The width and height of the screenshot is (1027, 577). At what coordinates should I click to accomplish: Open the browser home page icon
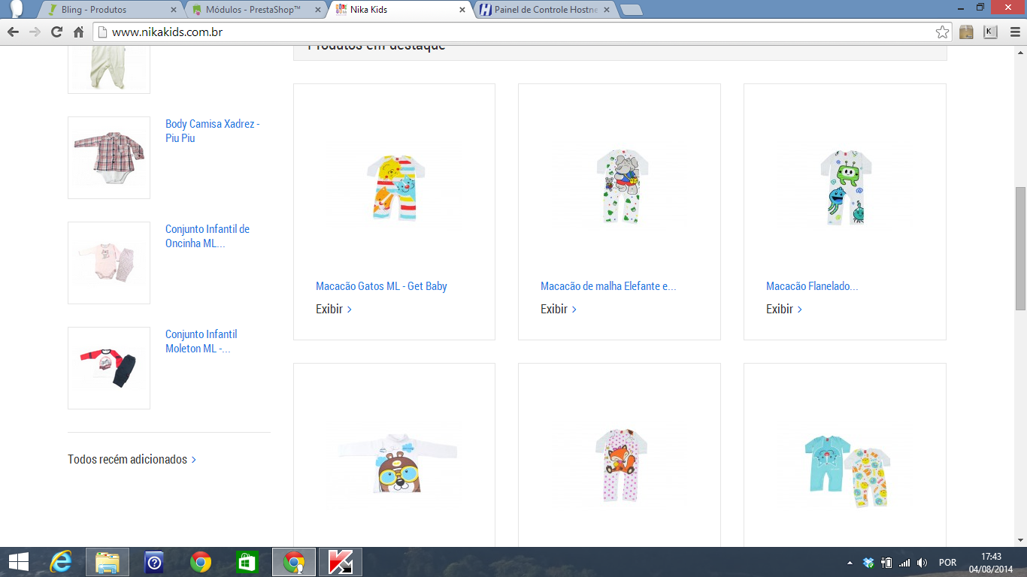click(78, 32)
